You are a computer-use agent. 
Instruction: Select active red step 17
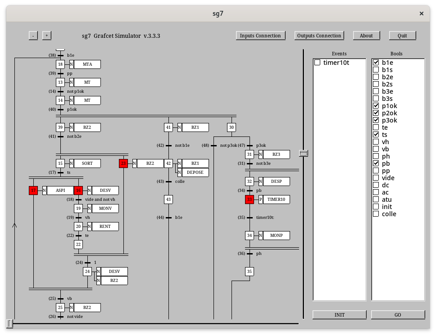33,191
